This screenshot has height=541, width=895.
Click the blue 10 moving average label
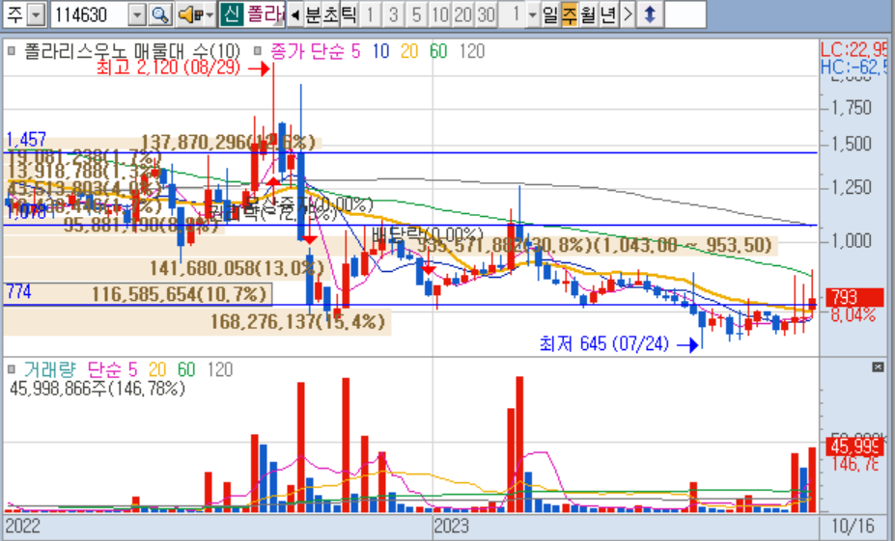point(380,51)
